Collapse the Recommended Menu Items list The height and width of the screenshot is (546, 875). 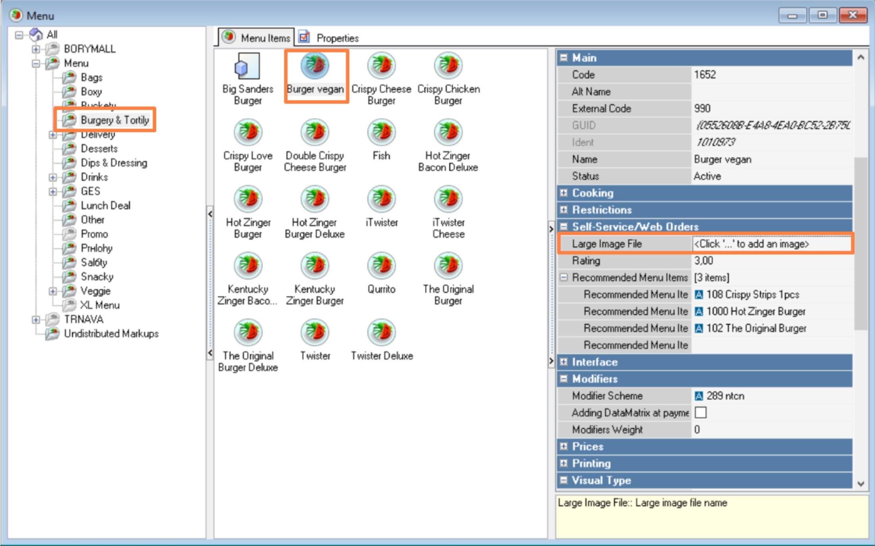point(564,278)
